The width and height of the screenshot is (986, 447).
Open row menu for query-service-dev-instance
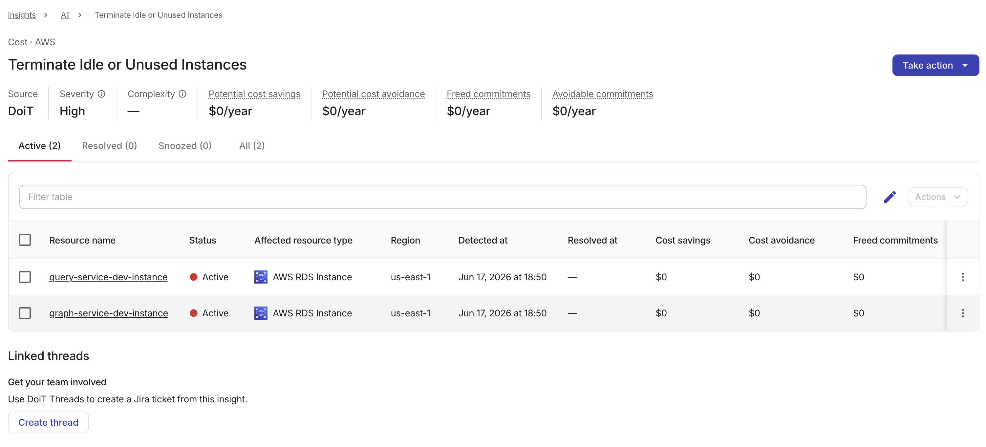pyautogui.click(x=963, y=277)
